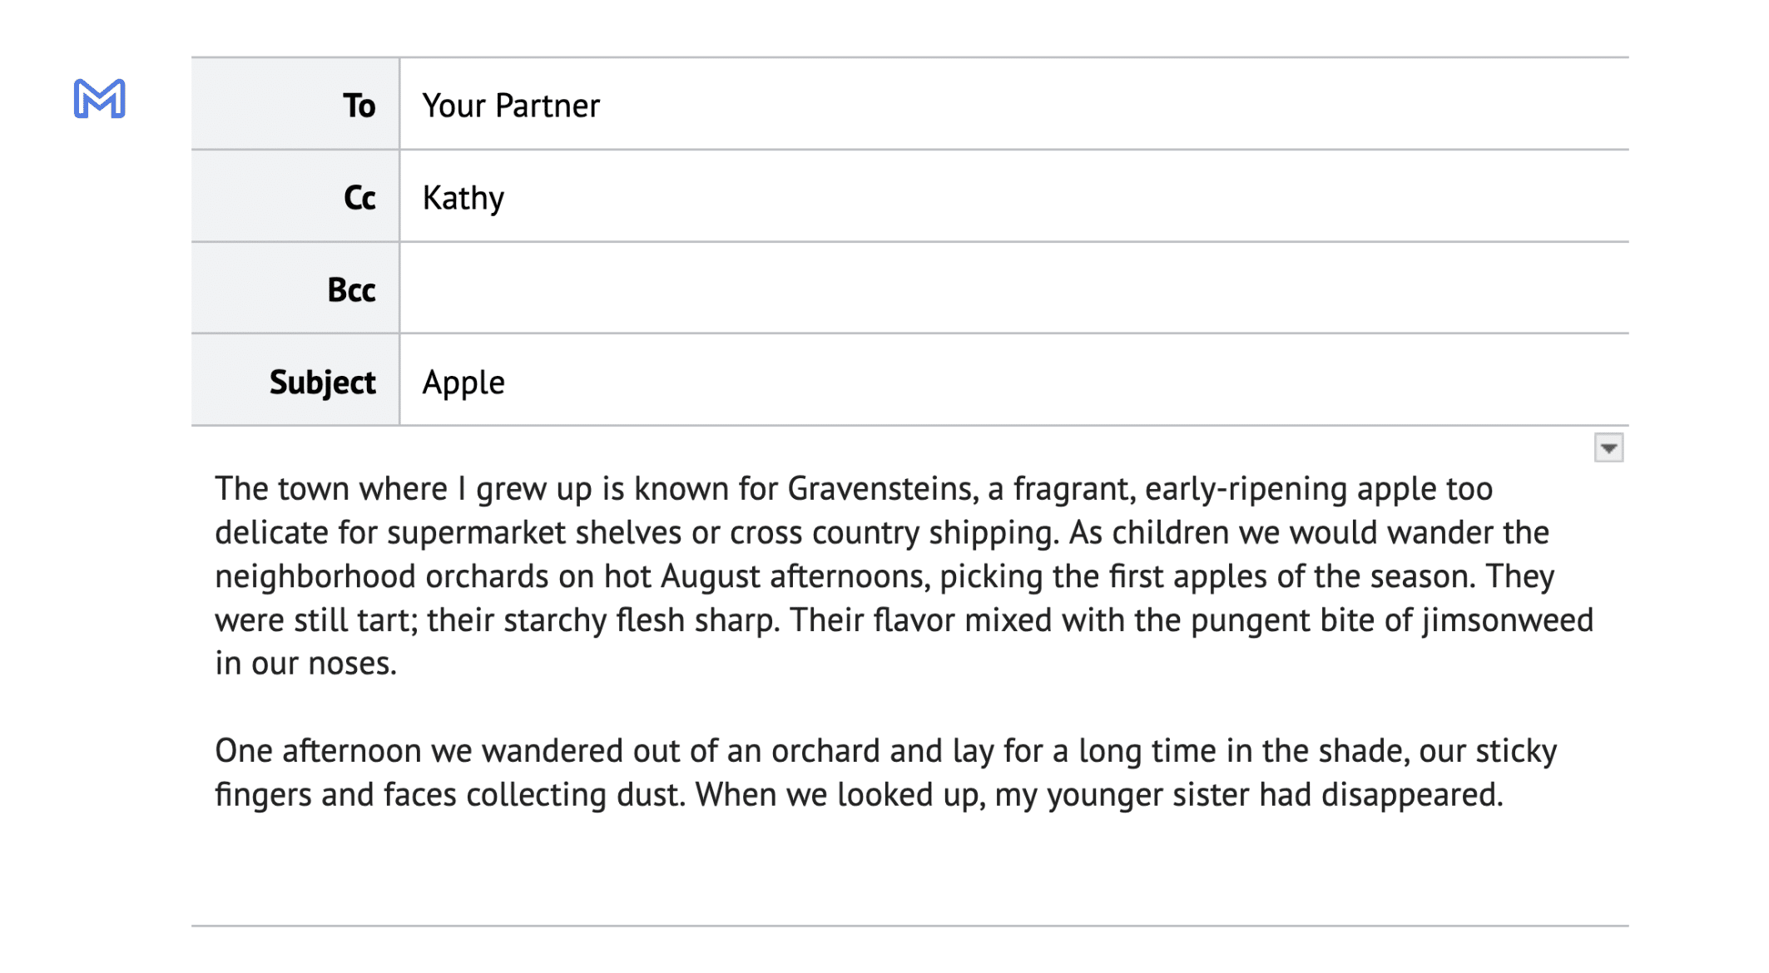
Task: Click the subject text Apple
Action: 463,382
